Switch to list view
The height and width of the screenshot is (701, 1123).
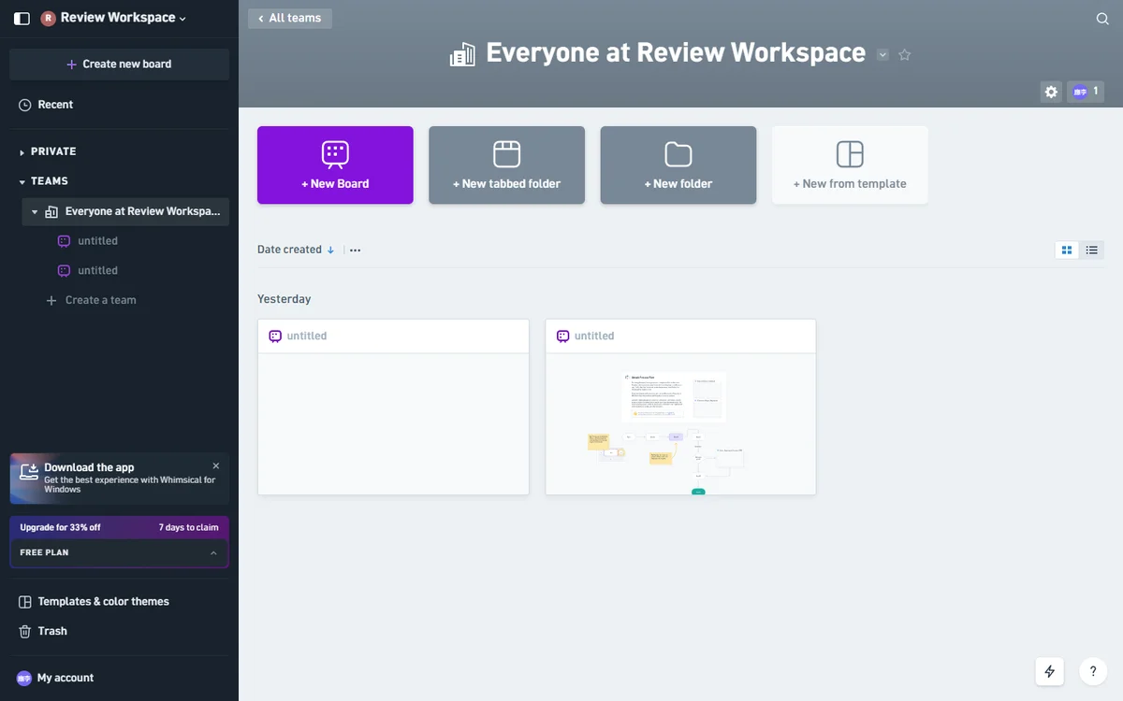[1092, 250]
